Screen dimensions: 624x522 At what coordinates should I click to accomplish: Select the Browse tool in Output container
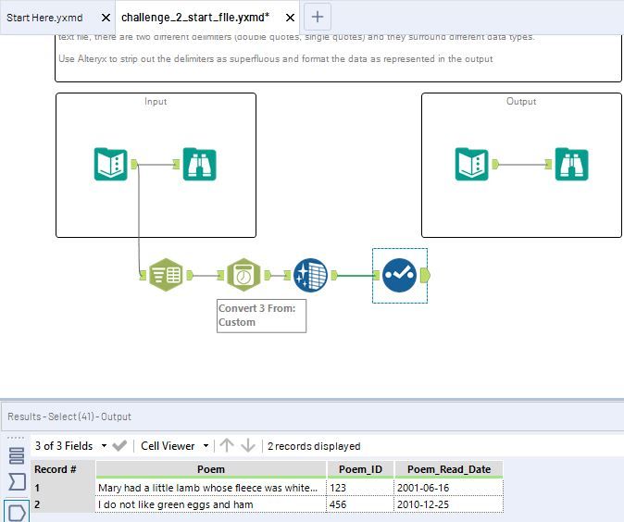(571, 164)
